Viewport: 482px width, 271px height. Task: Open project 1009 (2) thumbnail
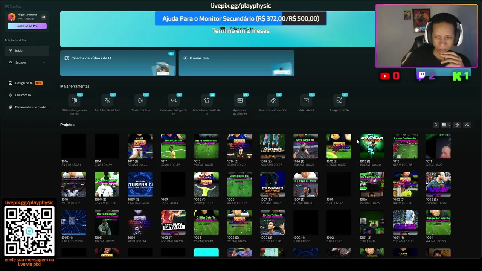(x=107, y=184)
